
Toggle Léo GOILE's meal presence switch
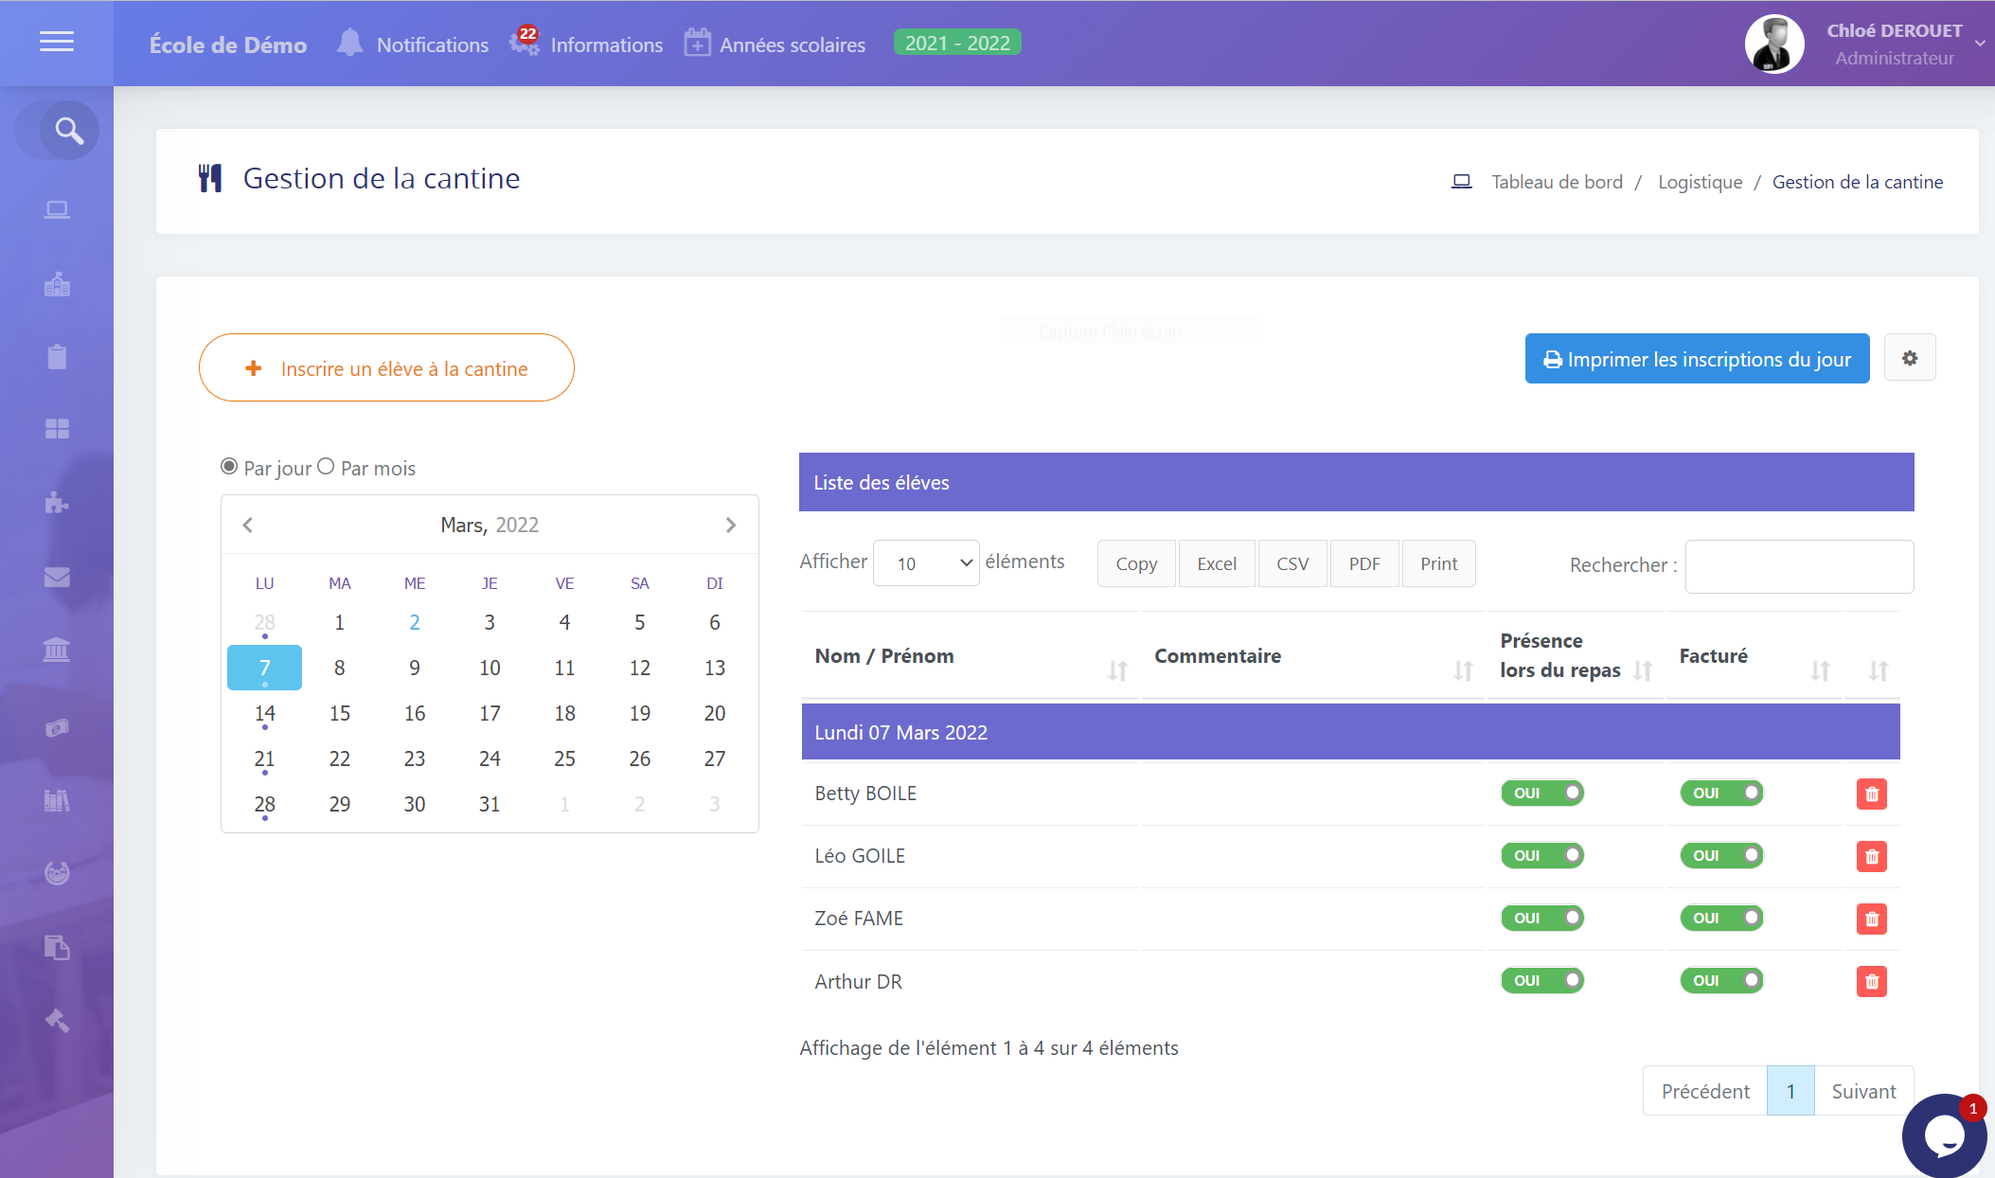[1541, 855]
